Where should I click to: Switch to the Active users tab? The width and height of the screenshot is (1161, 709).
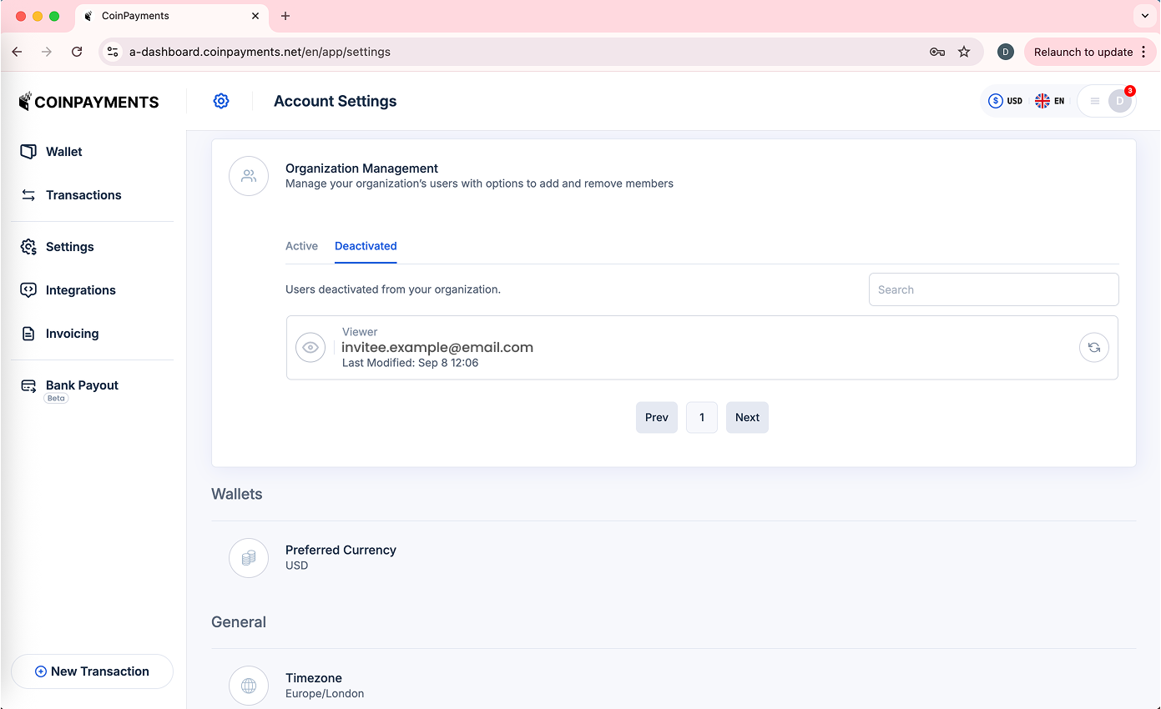pos(301,246)
